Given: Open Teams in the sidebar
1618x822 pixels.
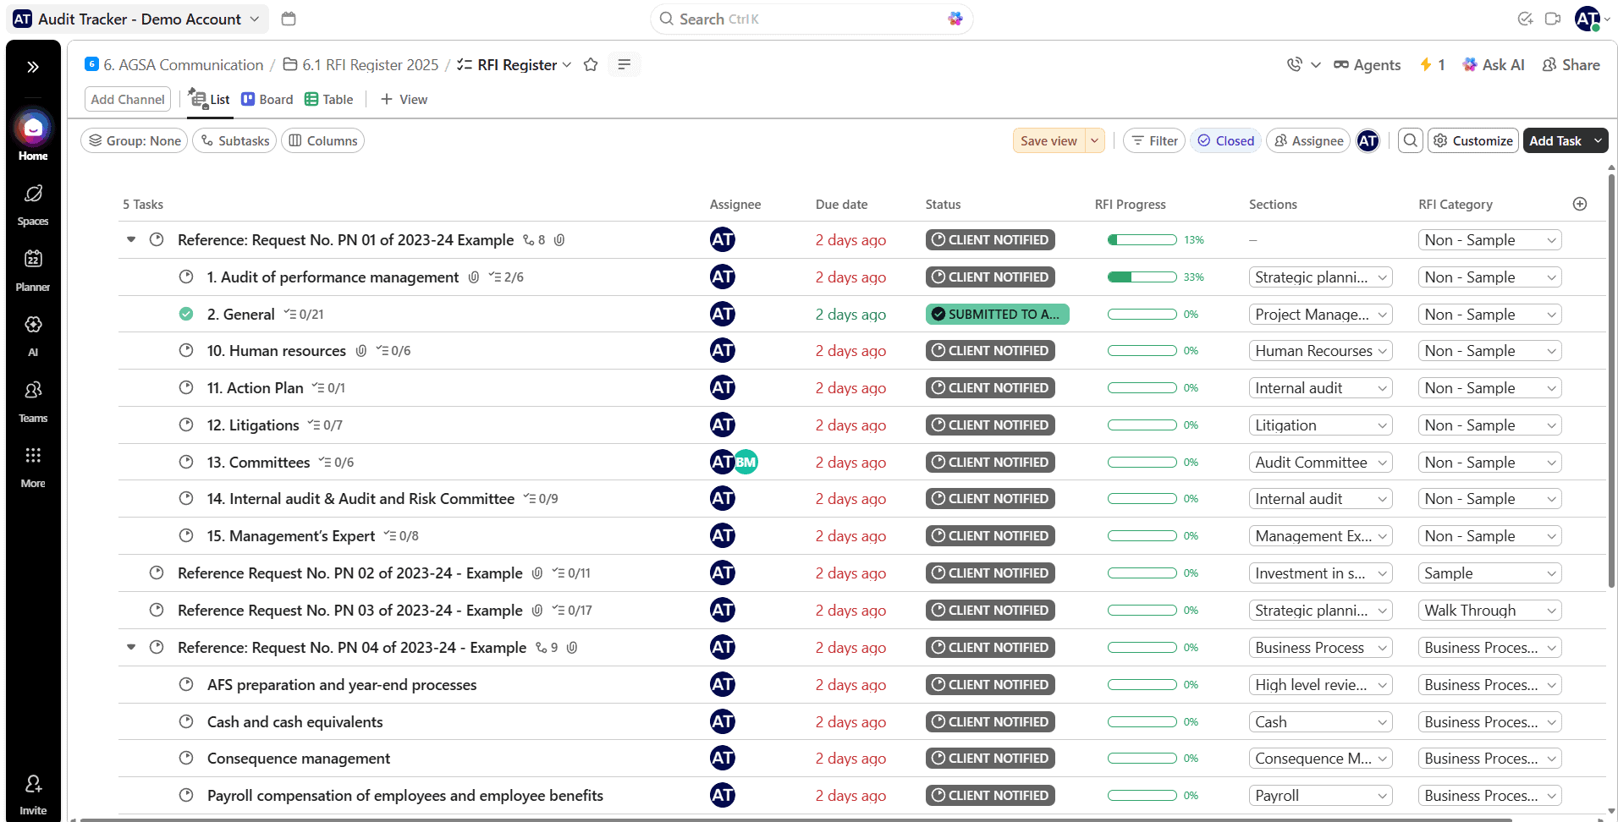Looking at the screenshot, I should tap(33, 401).
